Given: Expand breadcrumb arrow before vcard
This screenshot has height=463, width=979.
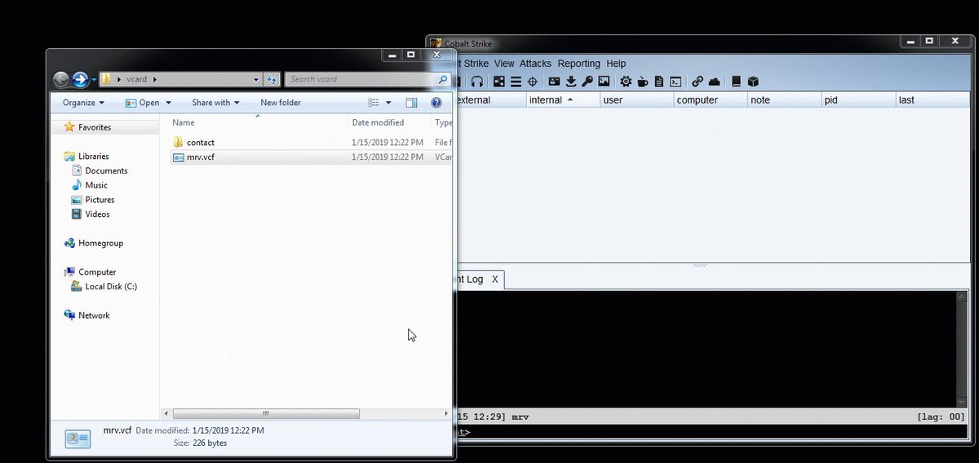Looking at the screenshot, I should coord(119,79).
